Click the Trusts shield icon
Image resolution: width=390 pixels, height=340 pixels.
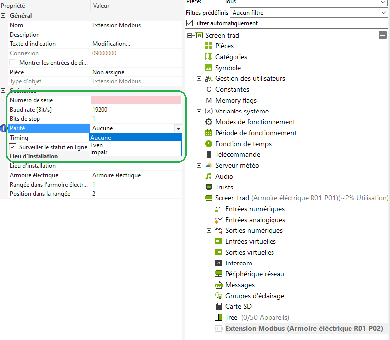[209, 187]
